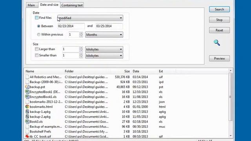The width and height of the screenshot is (251, 141).
Task: Click the Backup-(2009-06-30) file icon
Action: tap(27, 82)
